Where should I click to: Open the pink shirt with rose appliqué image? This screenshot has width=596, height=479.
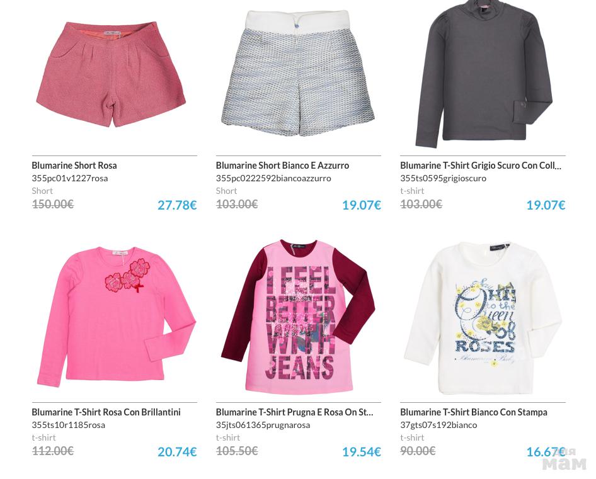coord(117,317)
